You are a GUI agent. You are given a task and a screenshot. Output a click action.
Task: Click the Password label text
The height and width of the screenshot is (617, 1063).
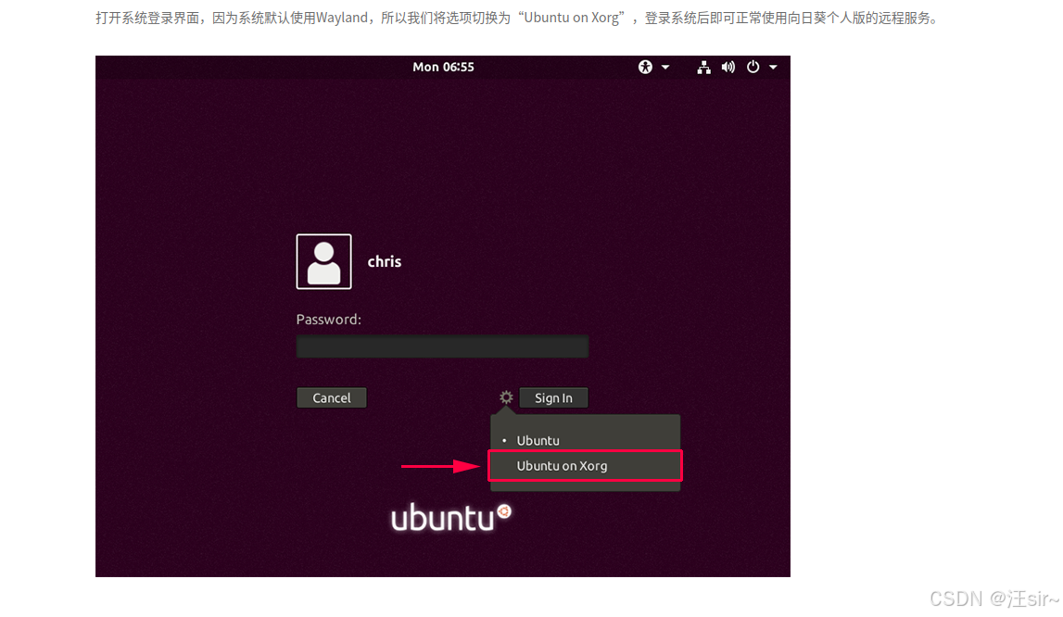pyautogui.click(x=329, y=320)
